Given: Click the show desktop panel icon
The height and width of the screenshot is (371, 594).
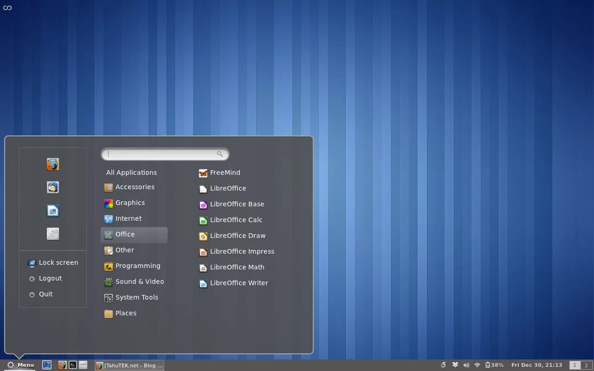Looking at the screenshot, I should (x=47, y=365).
